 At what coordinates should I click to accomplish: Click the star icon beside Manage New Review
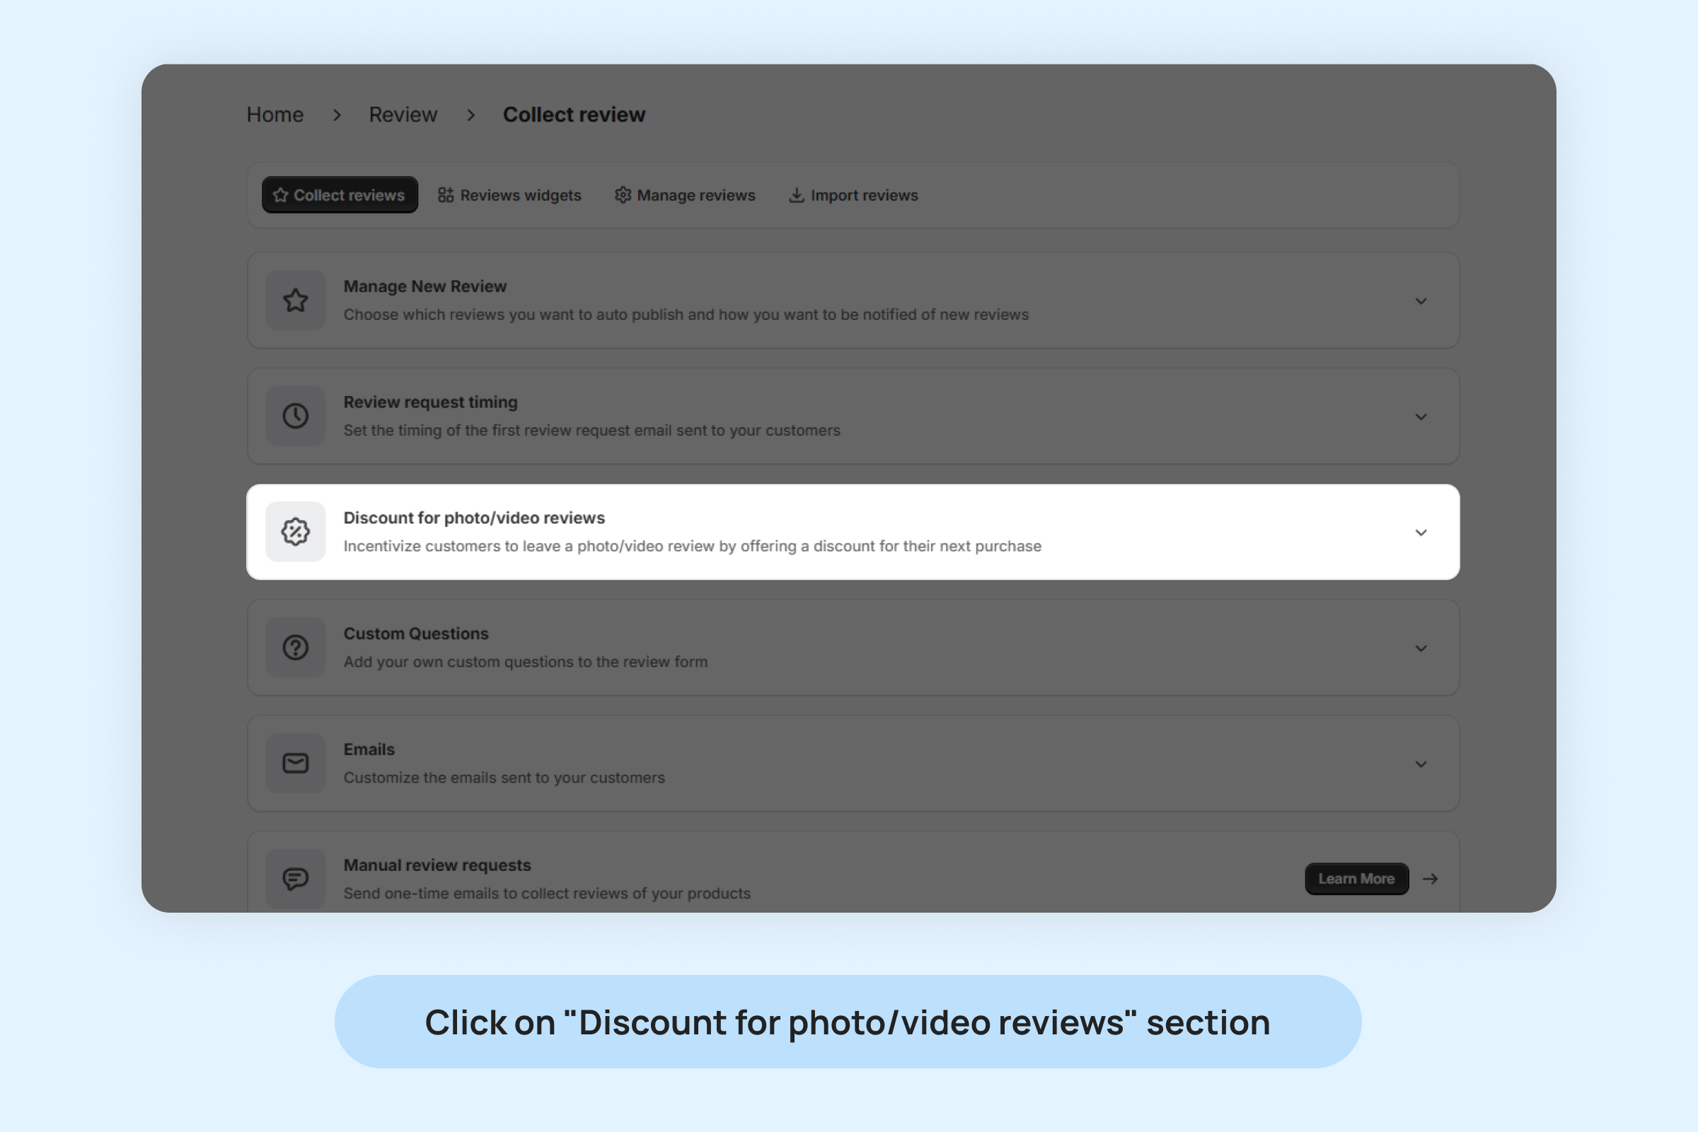point(295,300)
